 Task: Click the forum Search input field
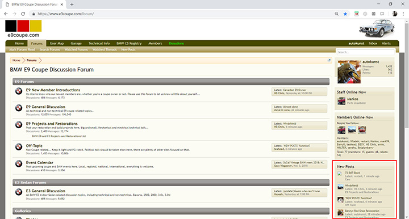click(x=366, y=52)
